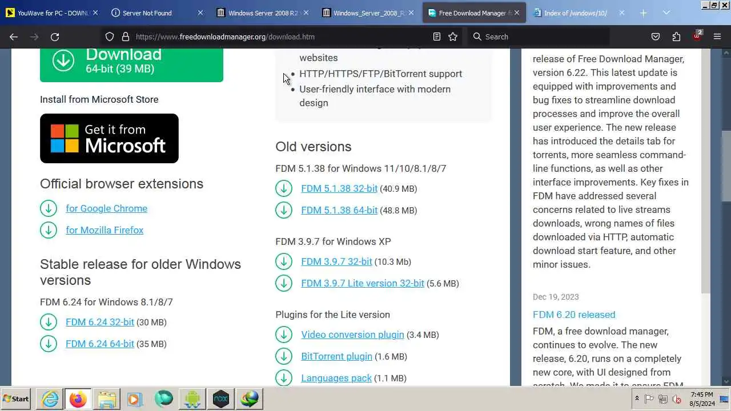The width and height of the screenshot is (731, 411).
Task: Click the download arrow beside FDM 3.9.7 32-bit
Action: pyautogui.click(x=284, y=261)
